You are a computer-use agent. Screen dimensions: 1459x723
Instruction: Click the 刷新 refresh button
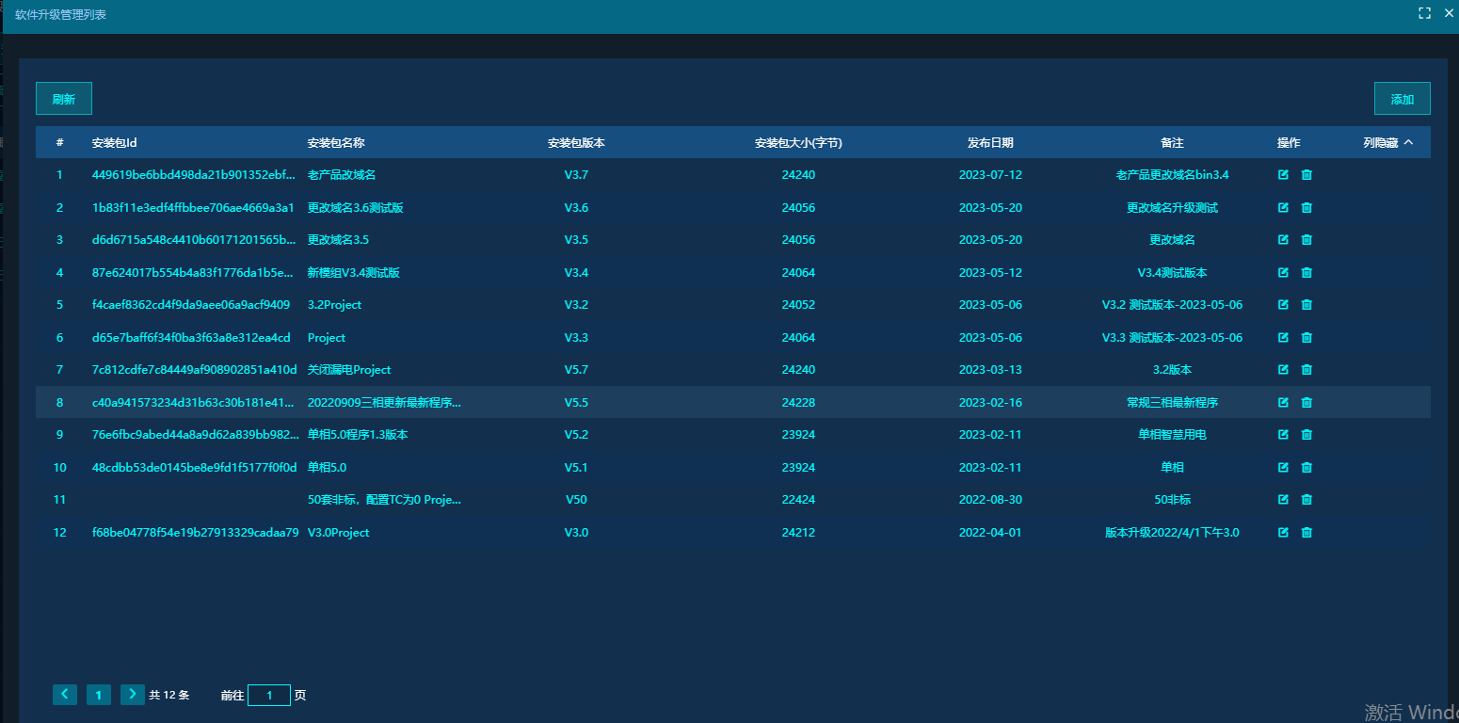(x=64, y=99)
